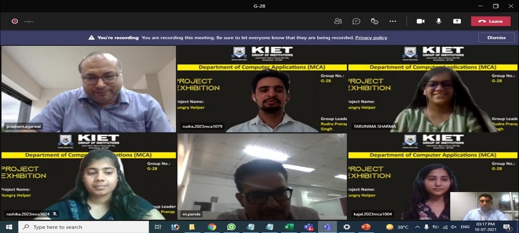Expand the More actions ellipsis menu
The height and width of the screenshot is (233, 519).
coord(393,21)
